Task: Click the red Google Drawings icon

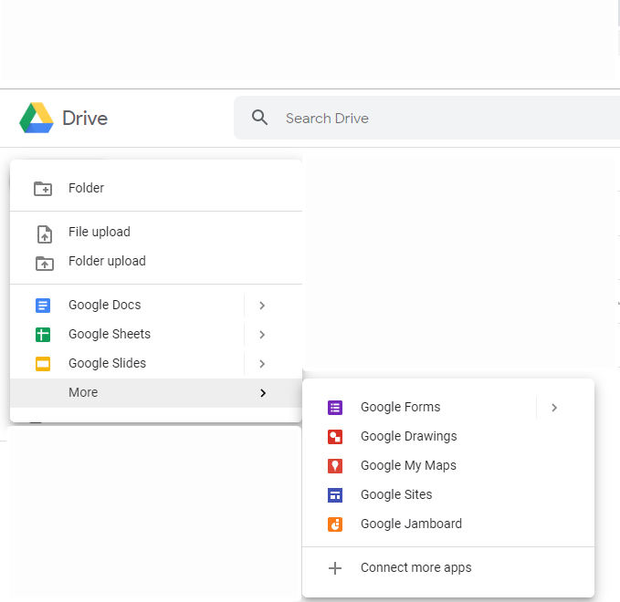Action: 335,437
